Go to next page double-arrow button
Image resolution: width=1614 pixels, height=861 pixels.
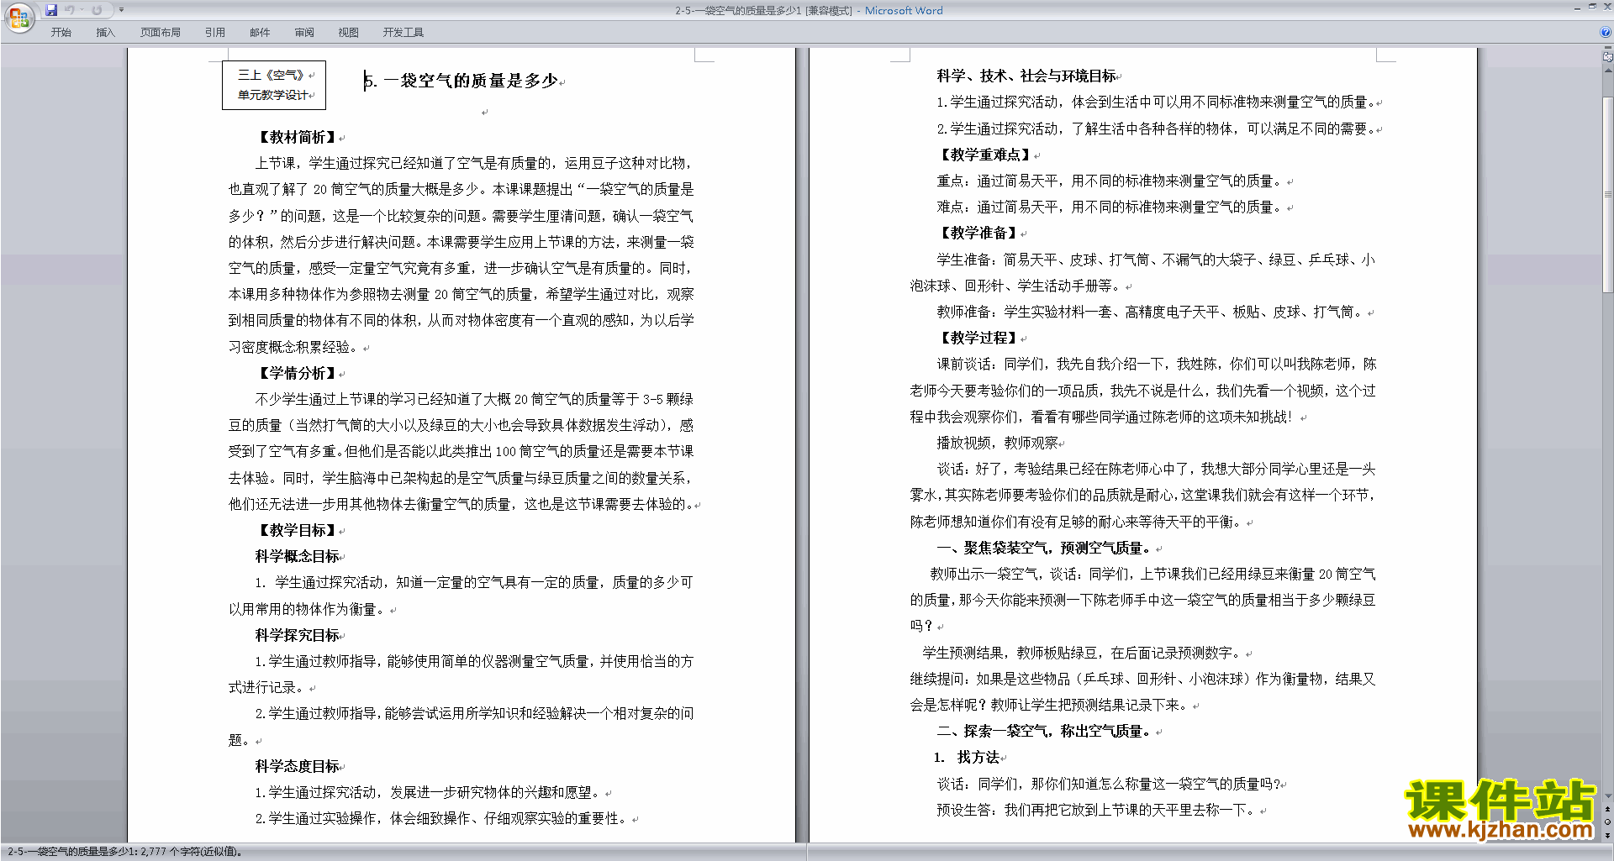[x=1607, y=836]
